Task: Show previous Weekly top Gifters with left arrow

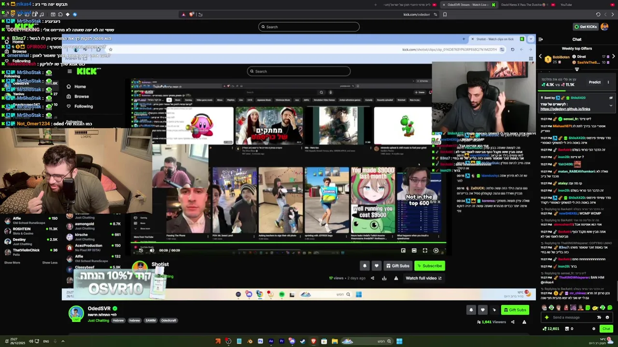Action: pos(540,57)
